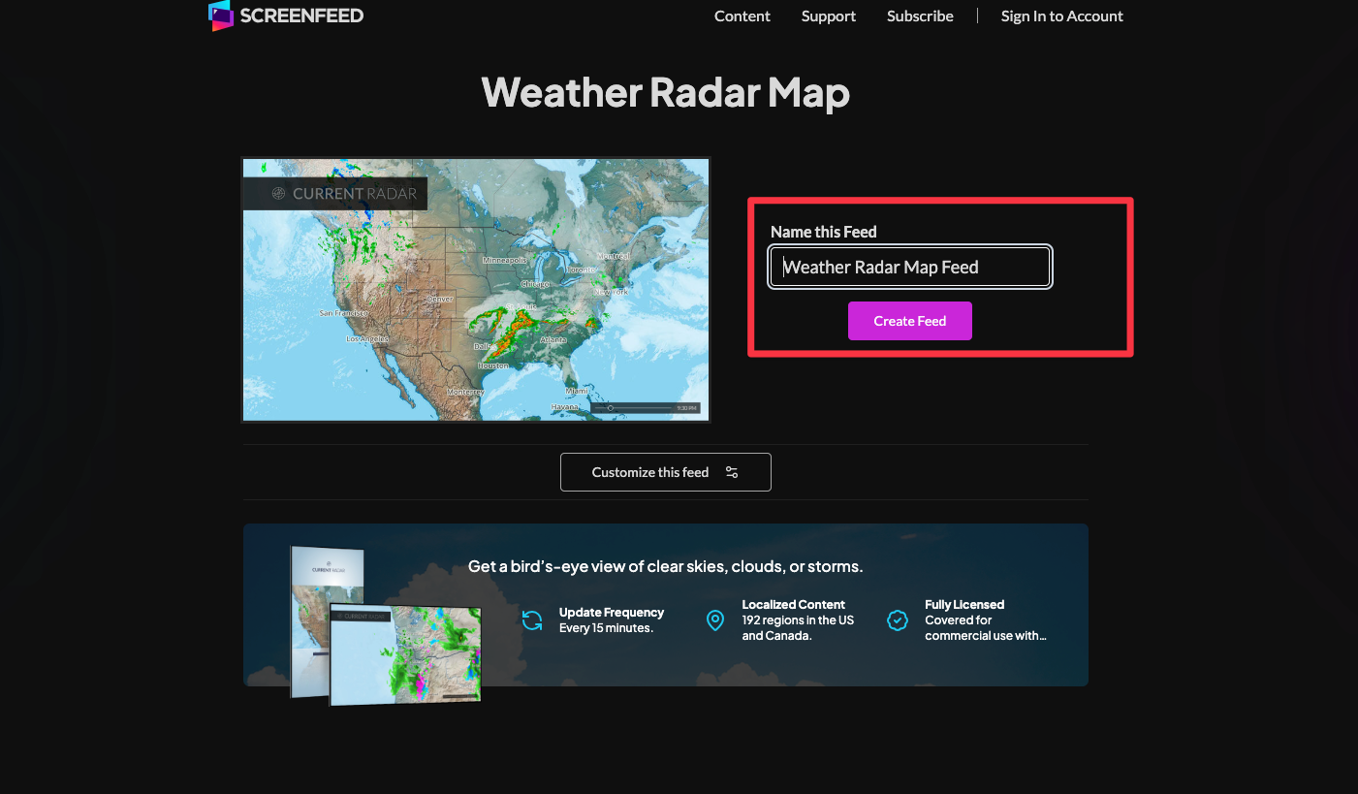
Task: Open the Content navigation menu
Action: click(x=742, y=16)
